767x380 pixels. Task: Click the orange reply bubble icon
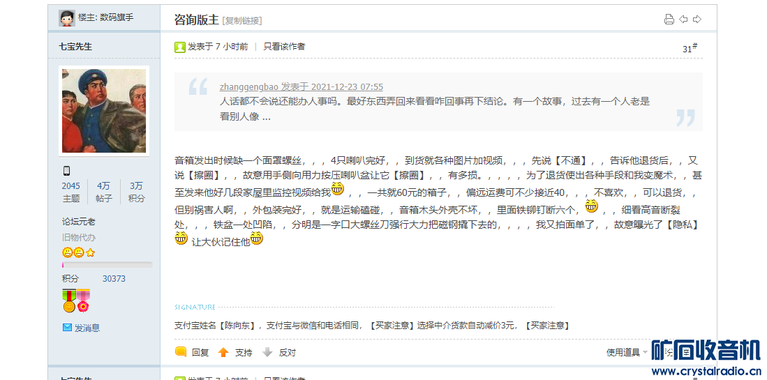[x=181, y=351]
